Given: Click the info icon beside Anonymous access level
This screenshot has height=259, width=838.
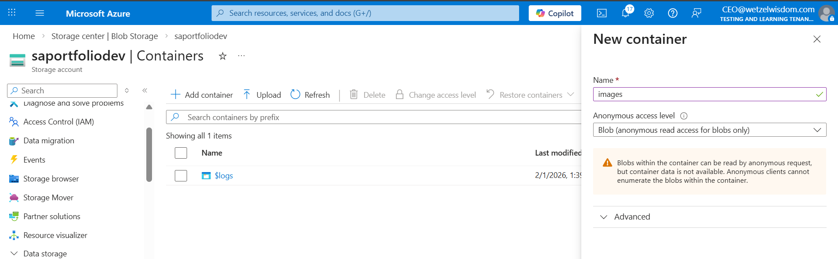Looking at the screenshot, I should coord(684,116).
